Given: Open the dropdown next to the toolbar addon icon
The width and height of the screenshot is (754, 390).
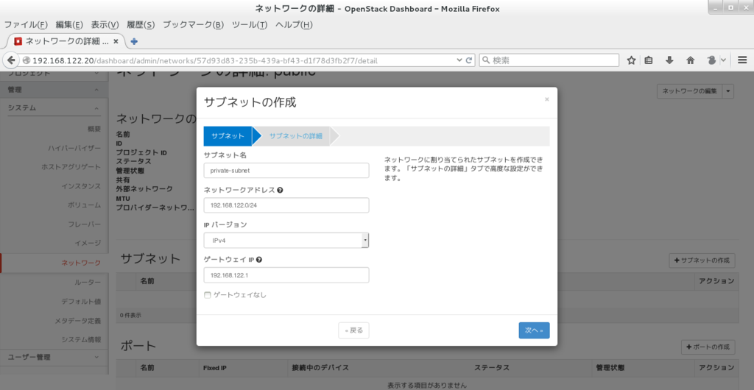Looking at the screenshot, I should coord(723,60).
